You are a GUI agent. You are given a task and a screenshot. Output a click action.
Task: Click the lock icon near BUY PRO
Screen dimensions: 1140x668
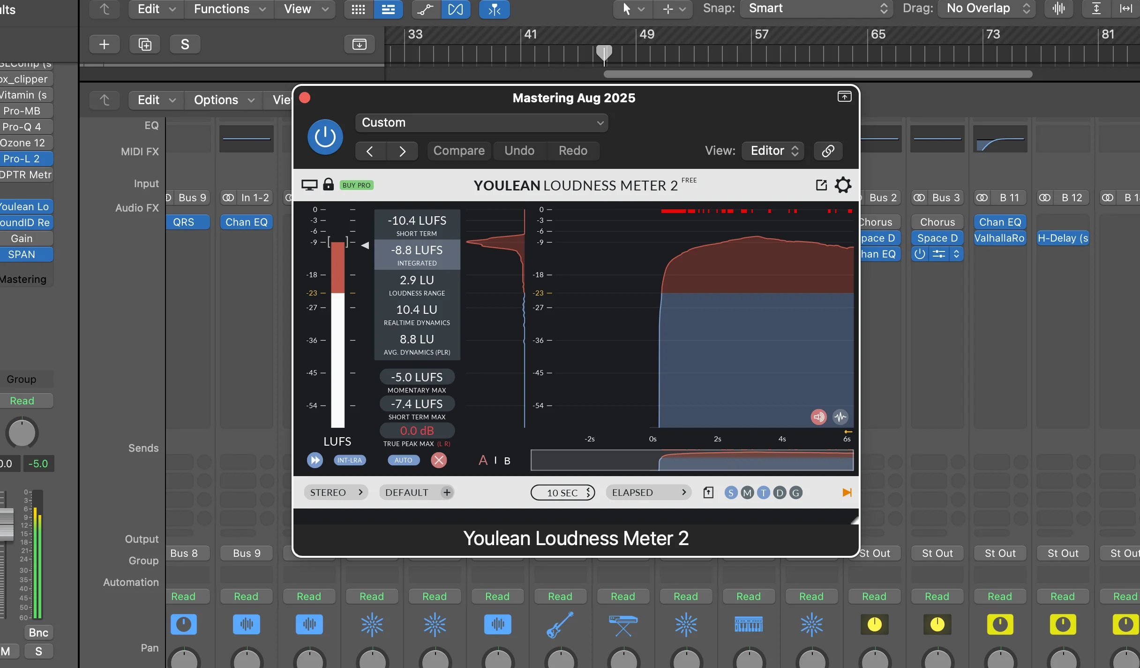328,184
